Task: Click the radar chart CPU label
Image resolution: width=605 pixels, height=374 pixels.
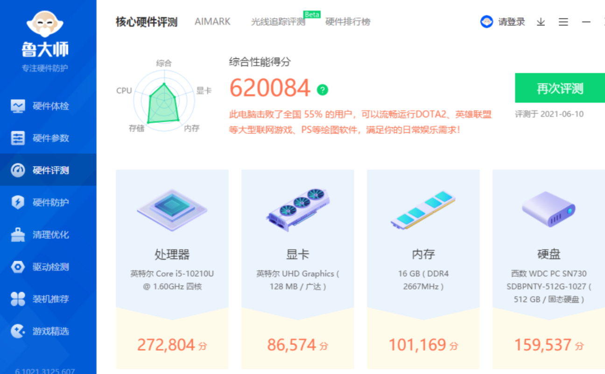Action: [124, 90]
